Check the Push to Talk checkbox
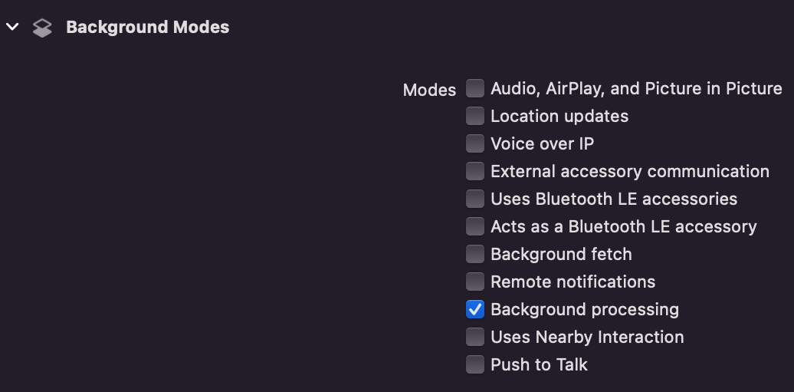 coord(476,364)
